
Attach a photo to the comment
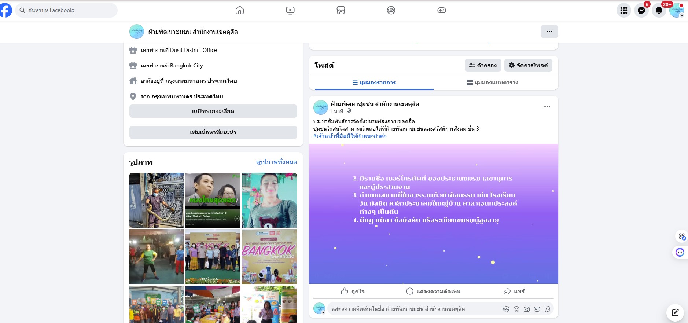point(527,309)
